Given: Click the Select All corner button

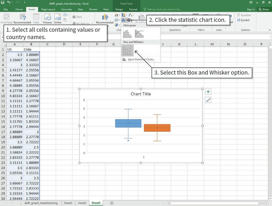Looking at the screenshot, I should pyautogui.click(x=3, y=44).
